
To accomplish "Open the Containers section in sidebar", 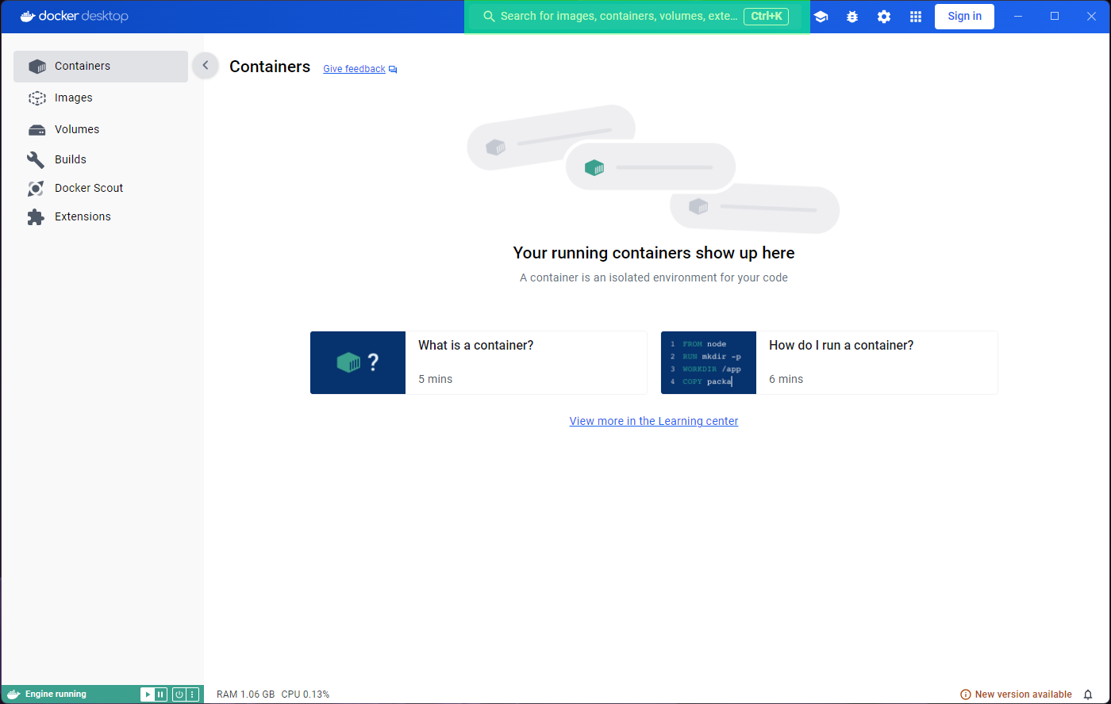I will (x=101, y=67).
